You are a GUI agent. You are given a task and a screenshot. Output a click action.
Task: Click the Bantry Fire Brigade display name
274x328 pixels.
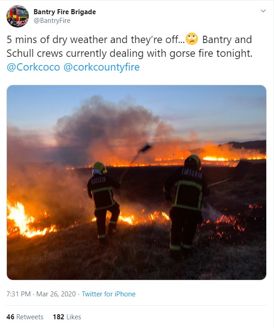(65, 12)
